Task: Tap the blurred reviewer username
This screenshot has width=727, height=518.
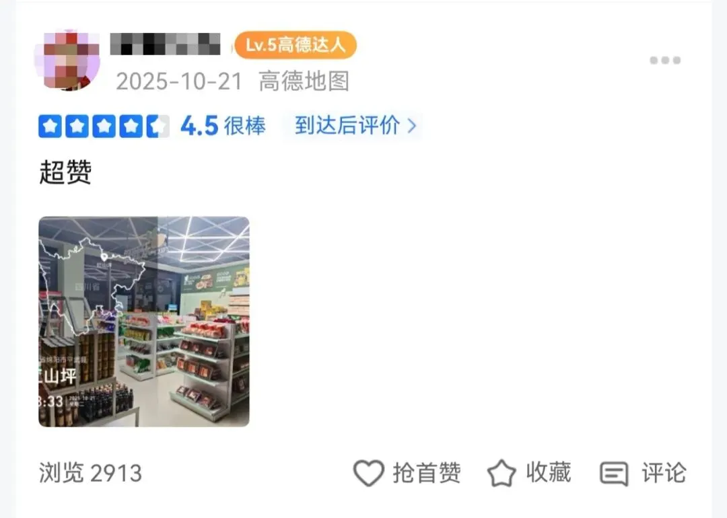Action: pos(165,44)
